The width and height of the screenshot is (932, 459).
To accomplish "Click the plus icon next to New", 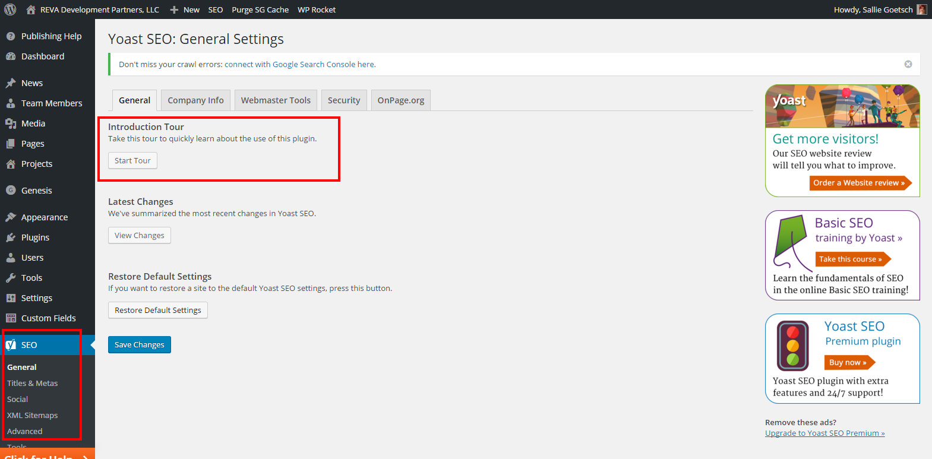I will tap(174, 10).
